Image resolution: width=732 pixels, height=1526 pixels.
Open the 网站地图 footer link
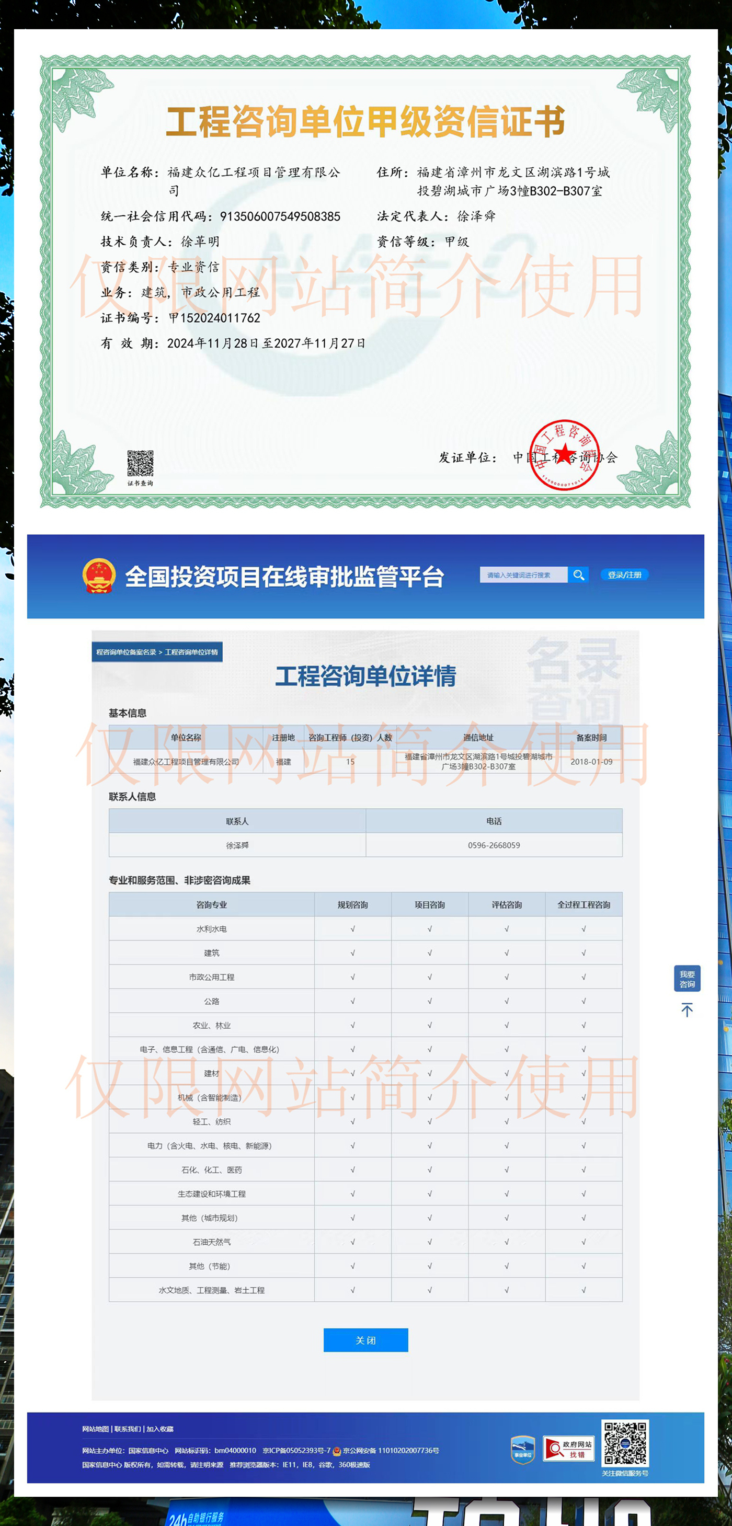(96, 1429)
